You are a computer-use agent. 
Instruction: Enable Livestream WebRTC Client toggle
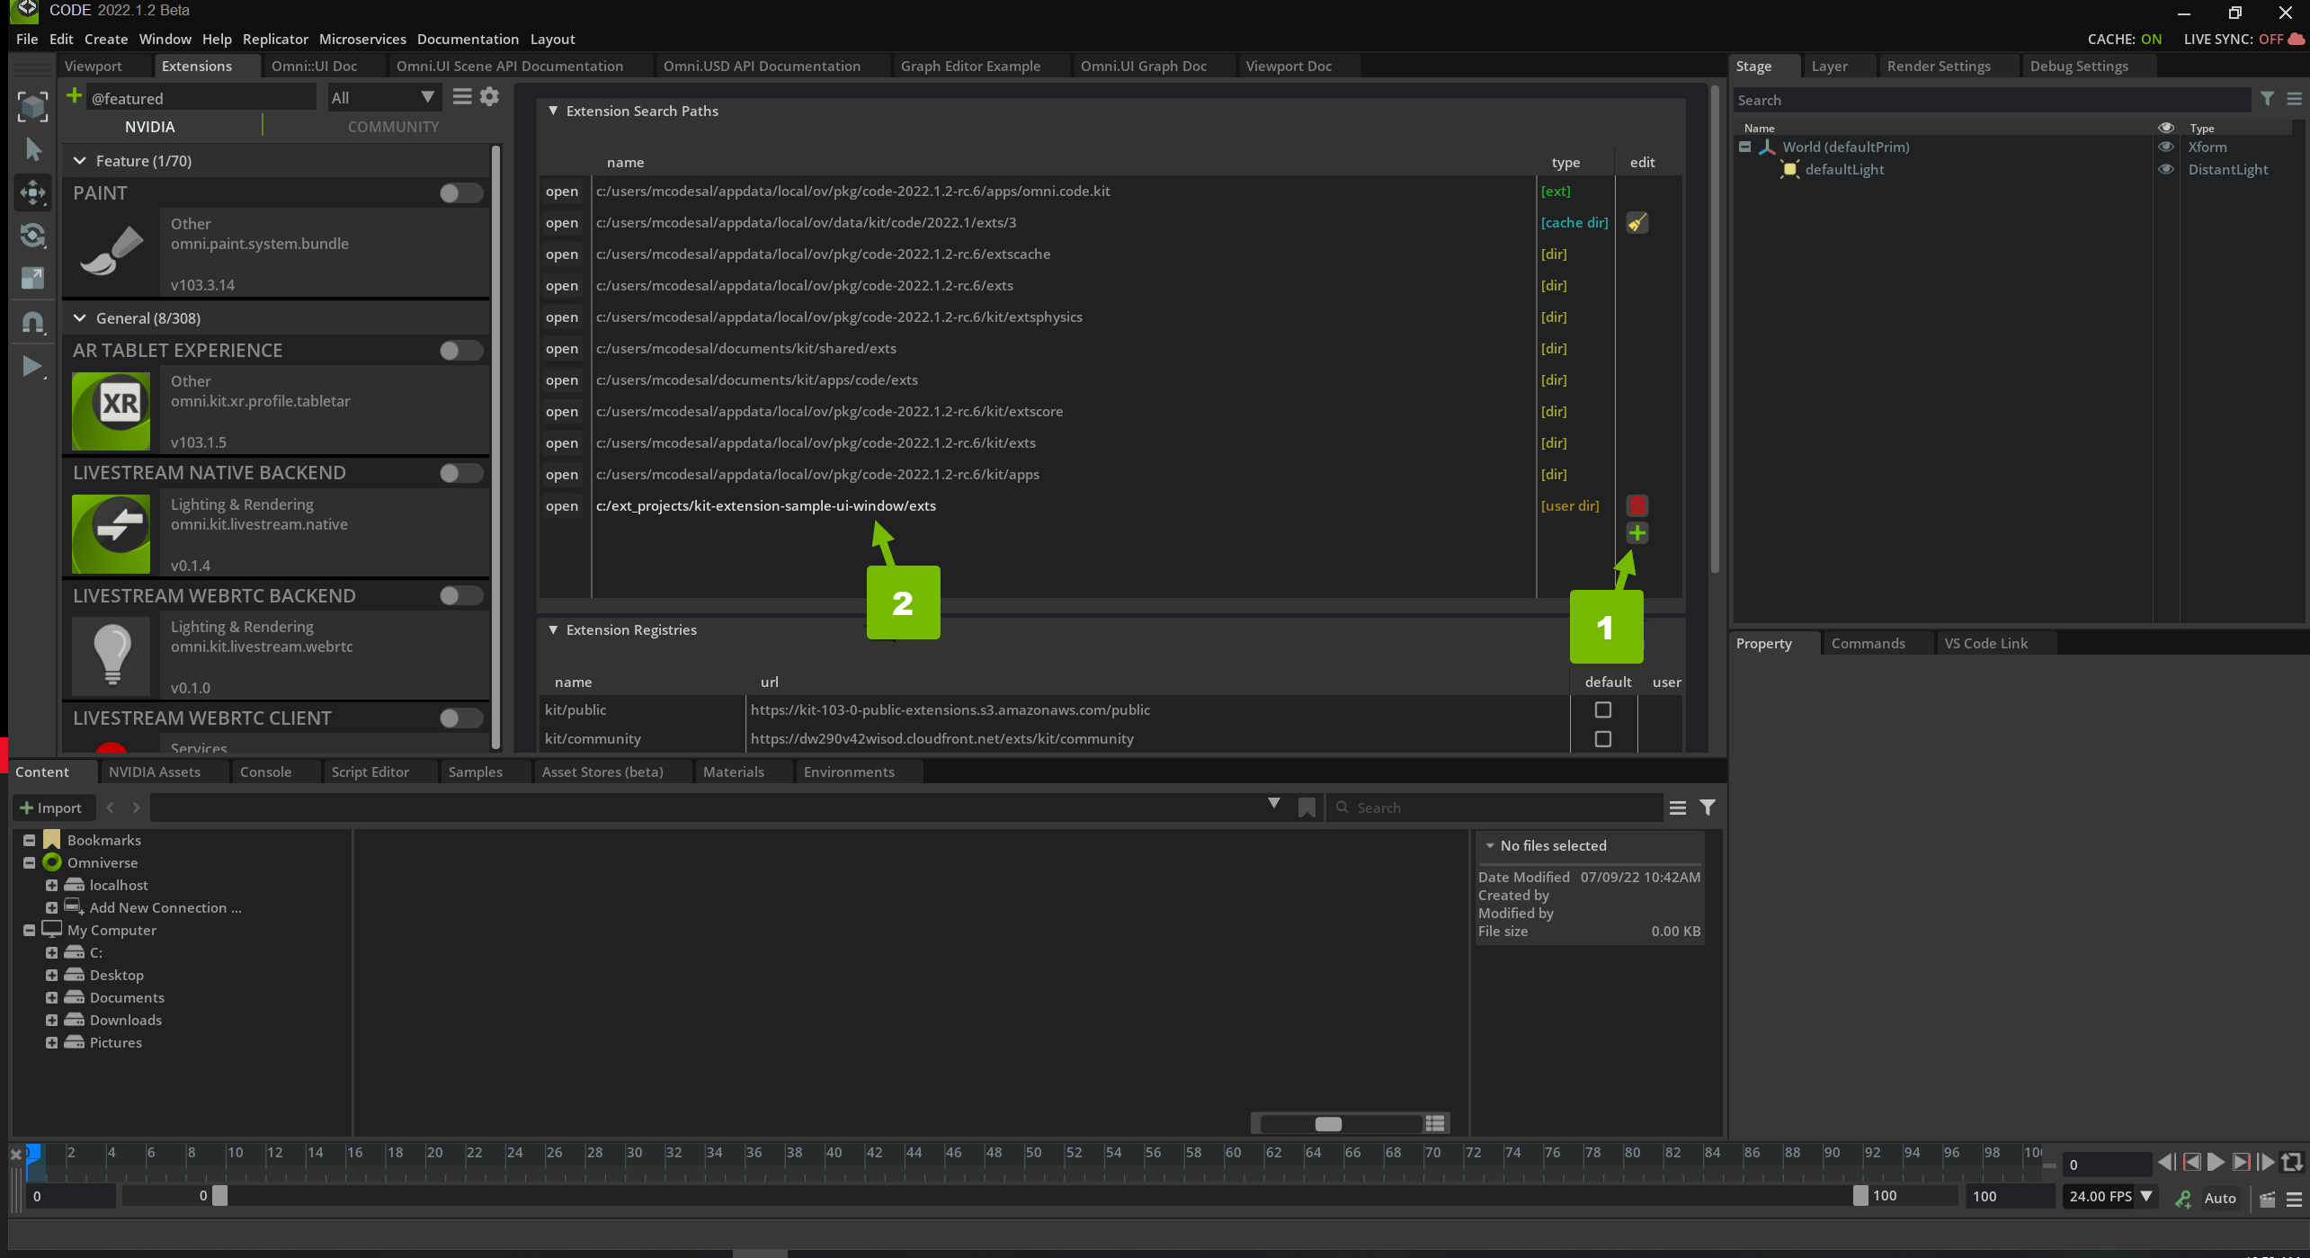pos(461,718)
